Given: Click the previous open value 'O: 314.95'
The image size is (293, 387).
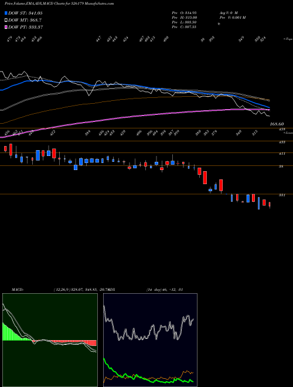Looking at the screenshot, I should tap(188, 12).
